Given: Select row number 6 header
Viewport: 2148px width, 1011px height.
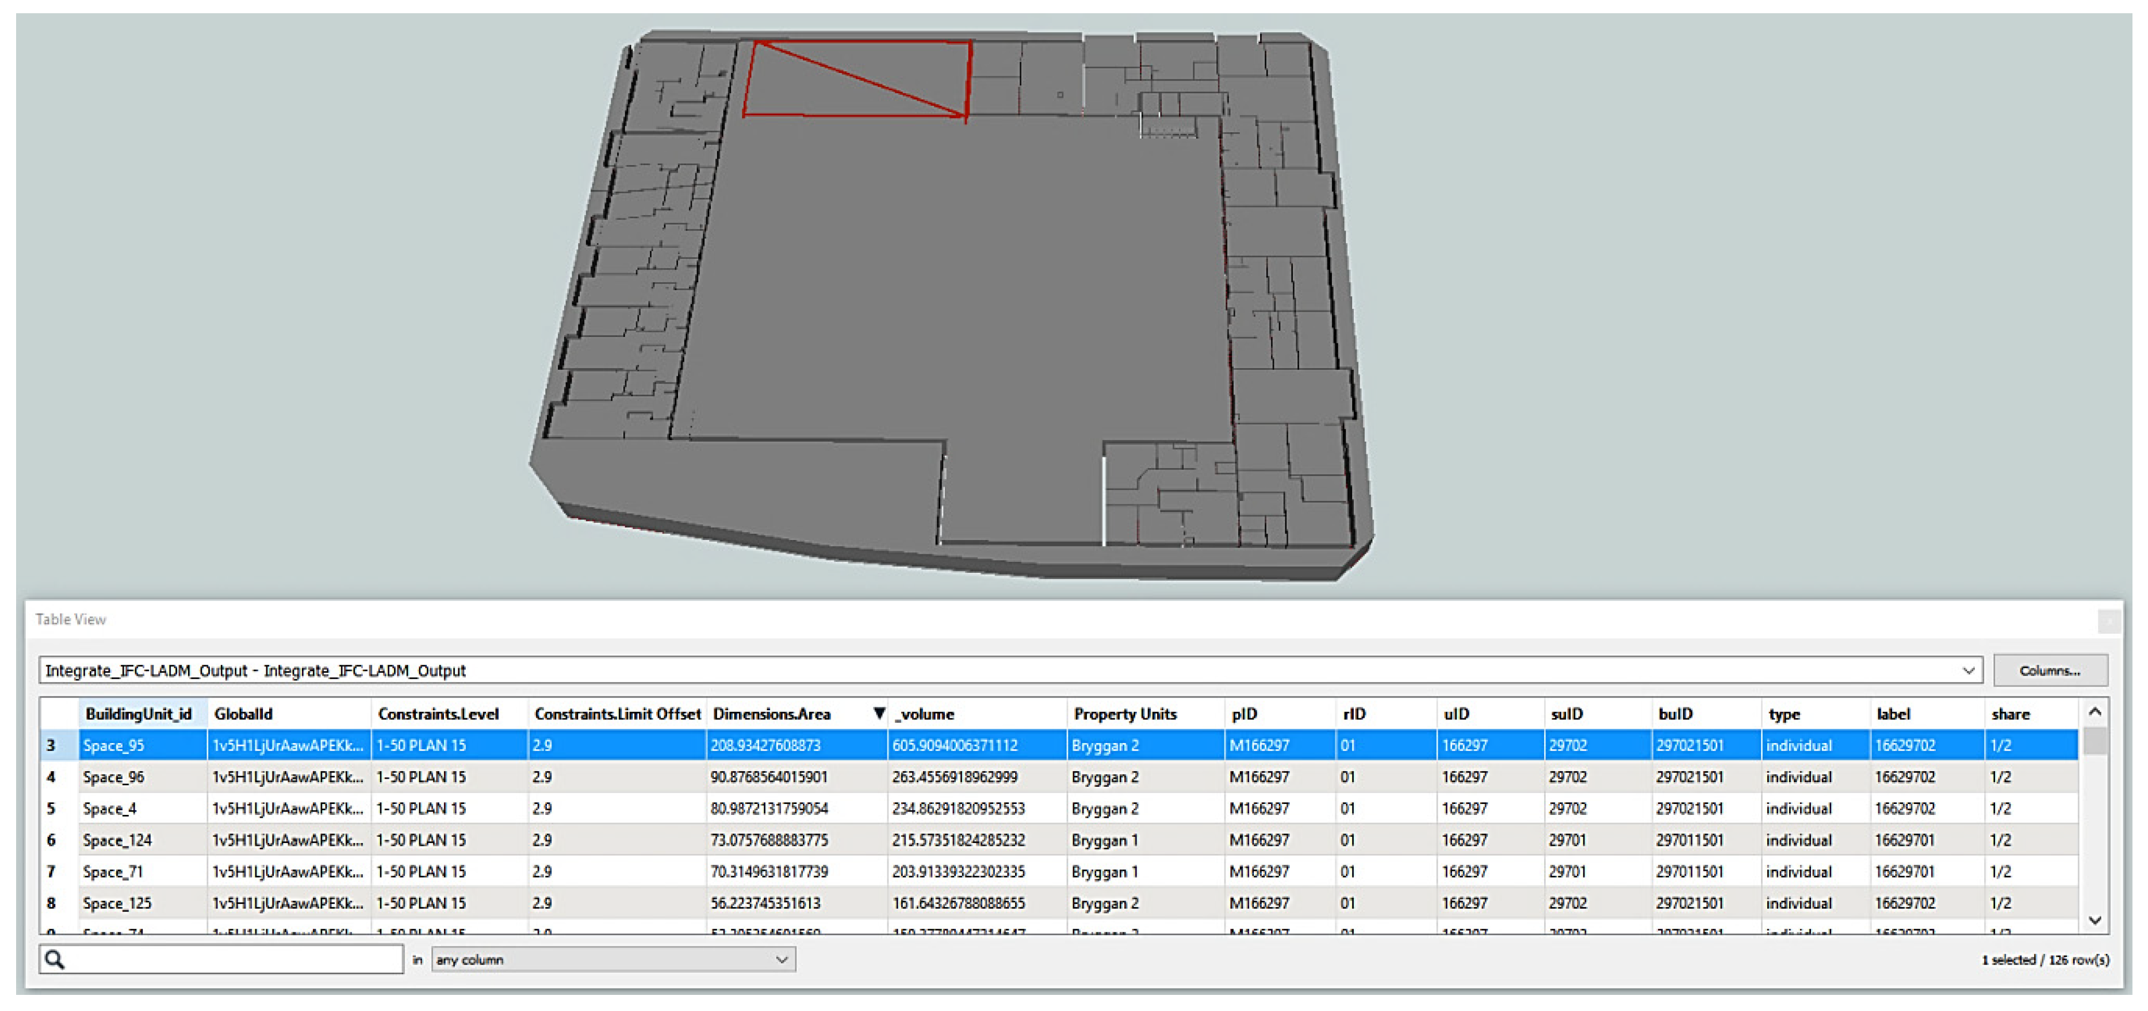Looking at the screenshot, I should 52,840.
